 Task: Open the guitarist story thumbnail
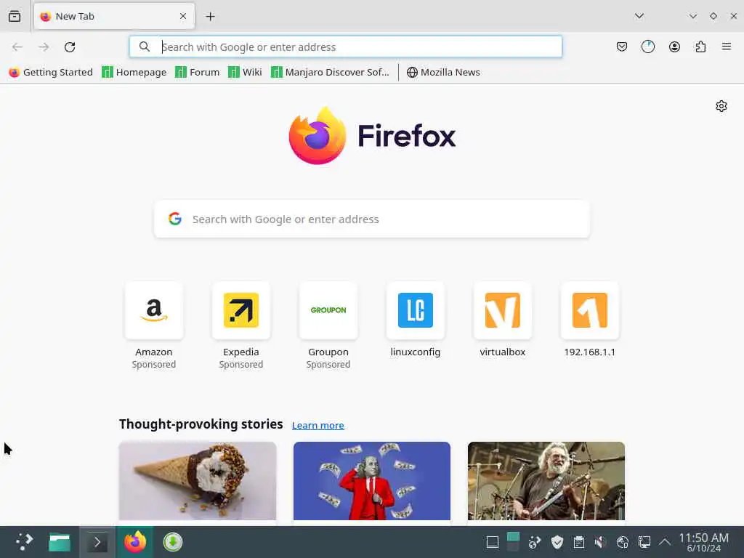pos(546,481)
